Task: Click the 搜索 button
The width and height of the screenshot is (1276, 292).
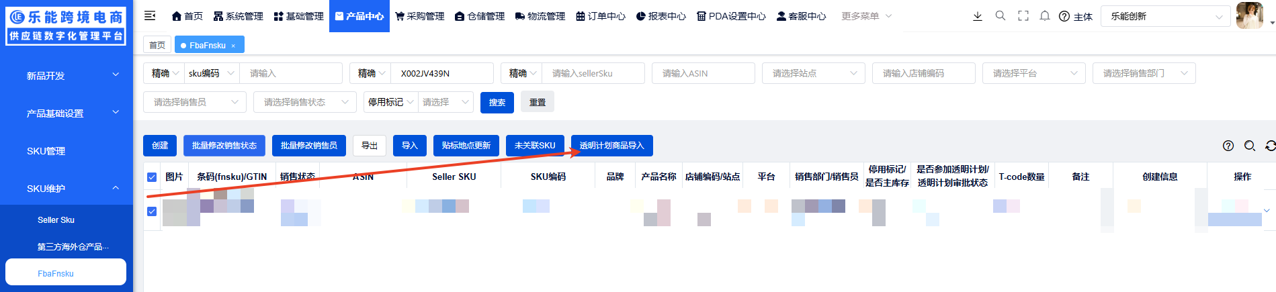Action: pyautogui.click(x=497, y=102)
